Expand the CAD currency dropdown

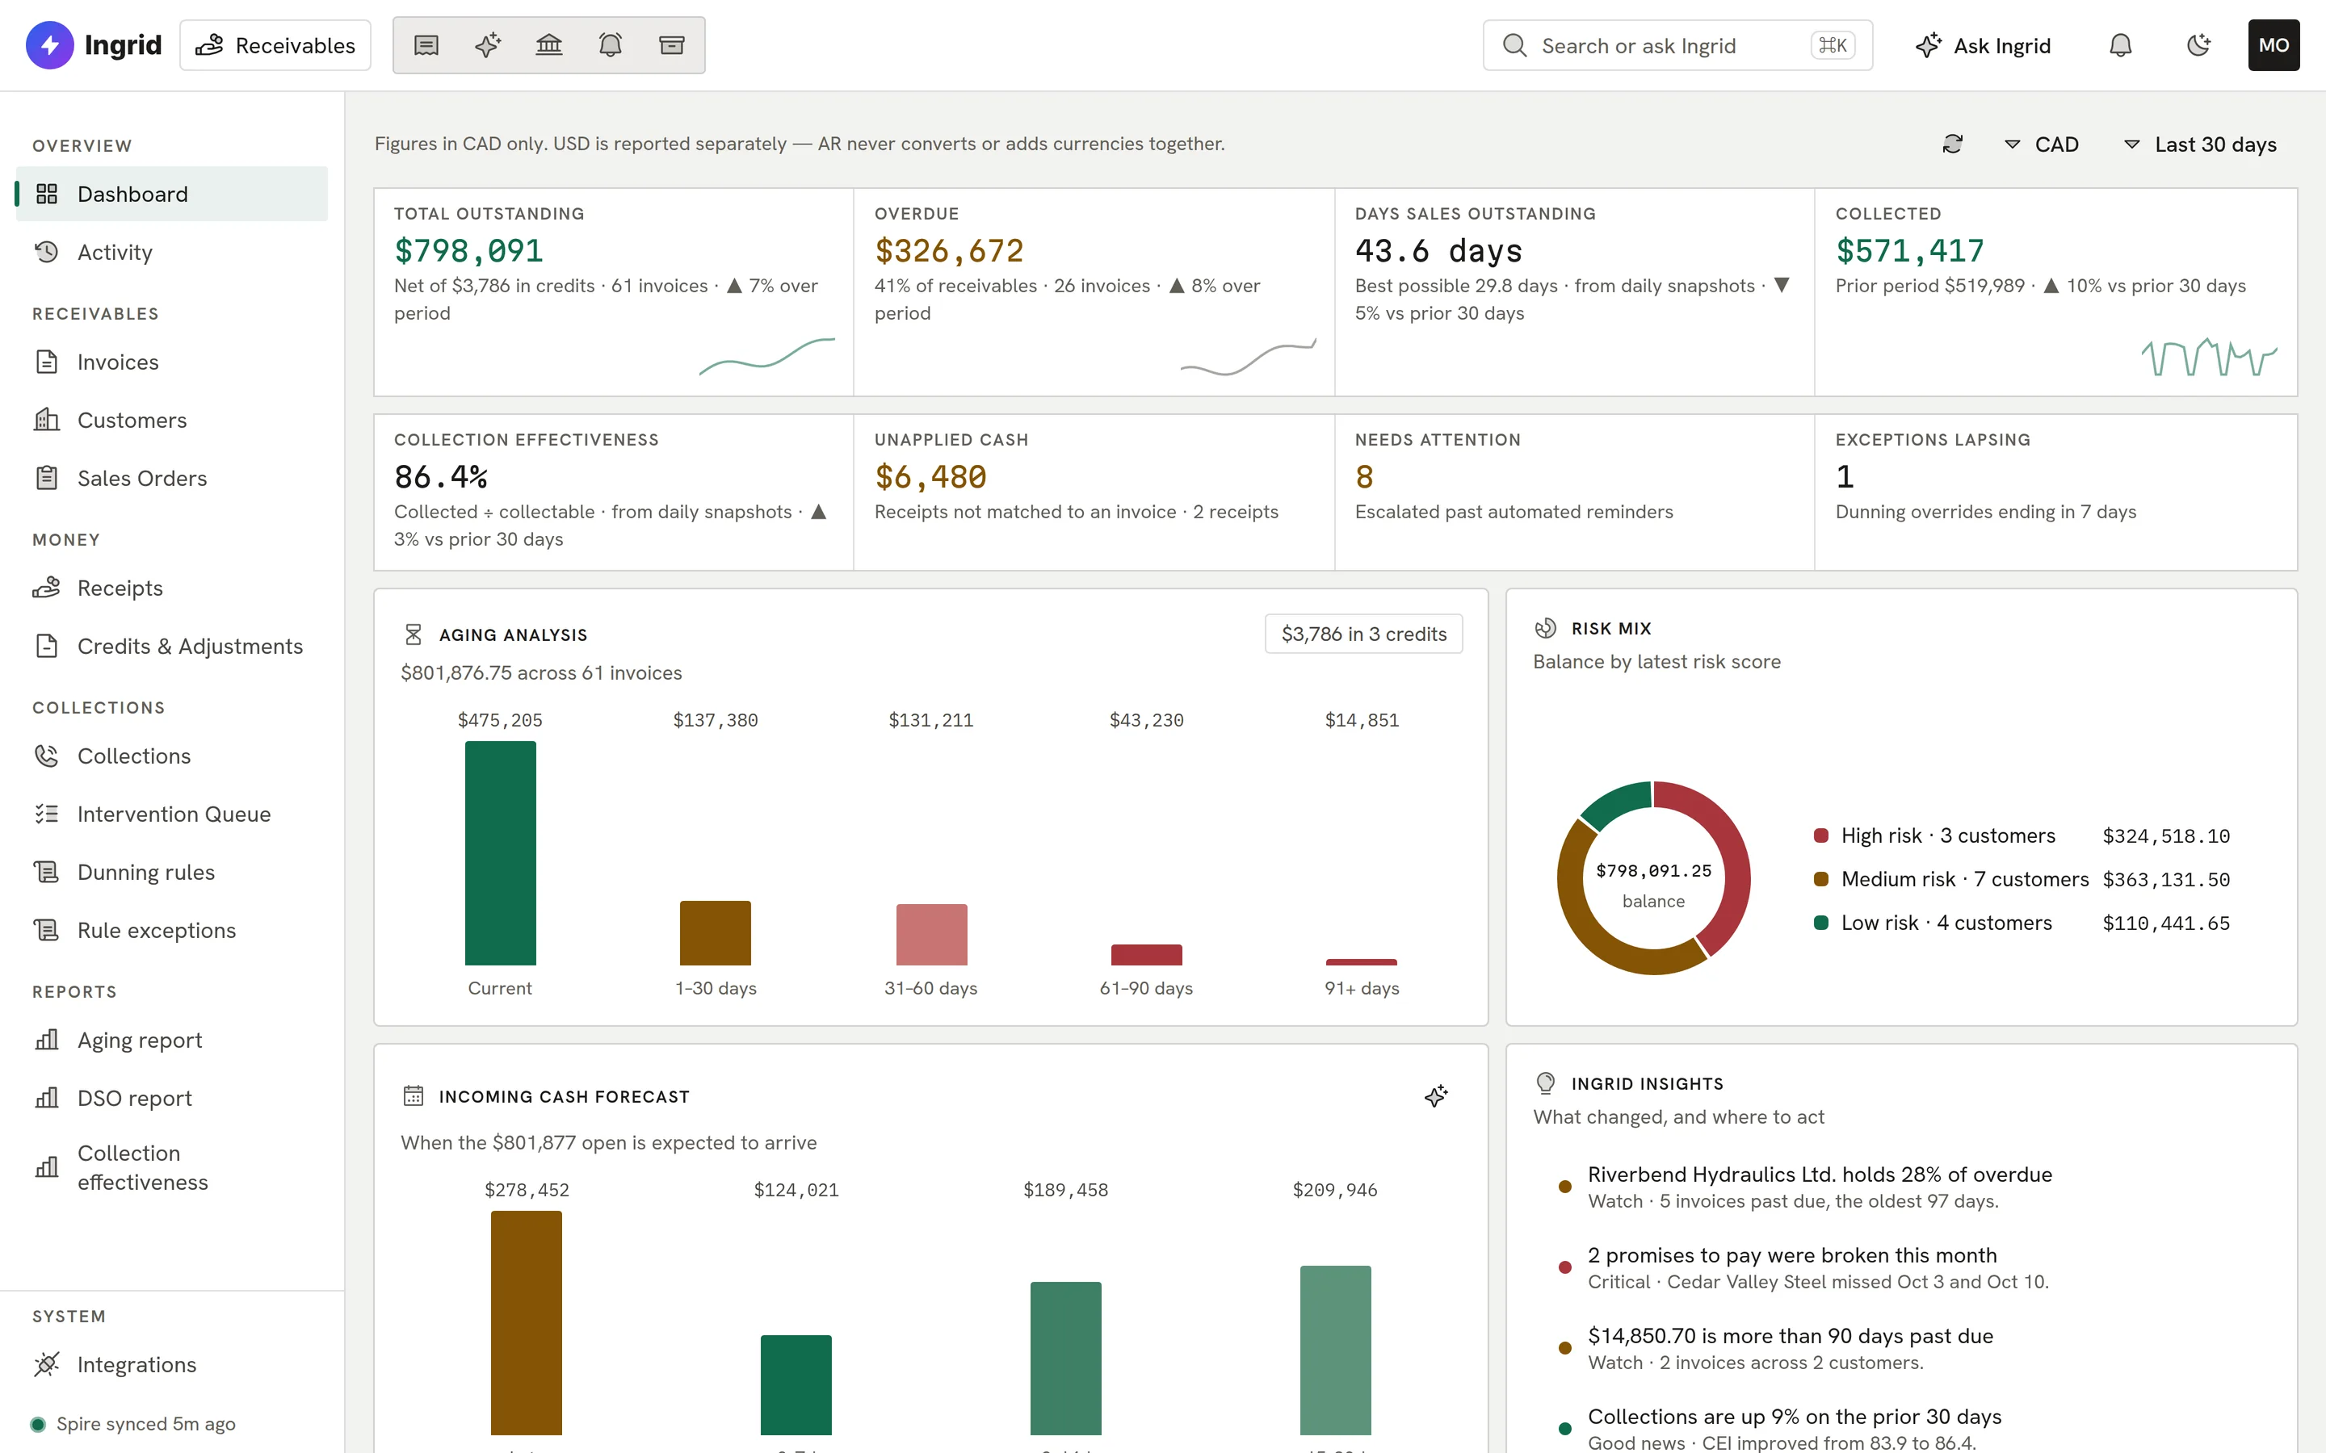pos(2042,144)
